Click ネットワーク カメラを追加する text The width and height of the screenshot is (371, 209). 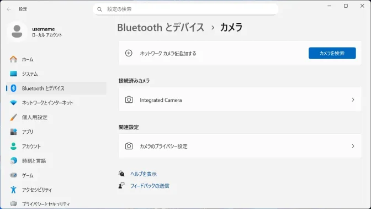pyautogui.click(x=168, y=53)
